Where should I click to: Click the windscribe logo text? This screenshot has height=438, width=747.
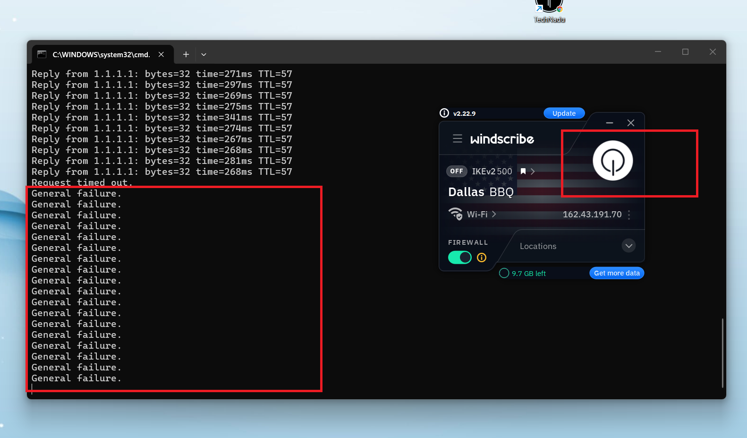click(x=502, y=139)
